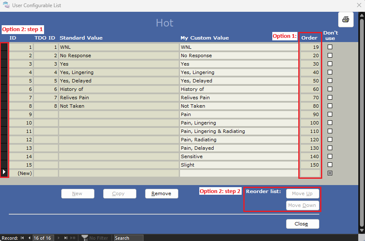365x241 pixels.
Task: Select row marker for the New record
Action: pyautogui.click(x=4, y=172)
